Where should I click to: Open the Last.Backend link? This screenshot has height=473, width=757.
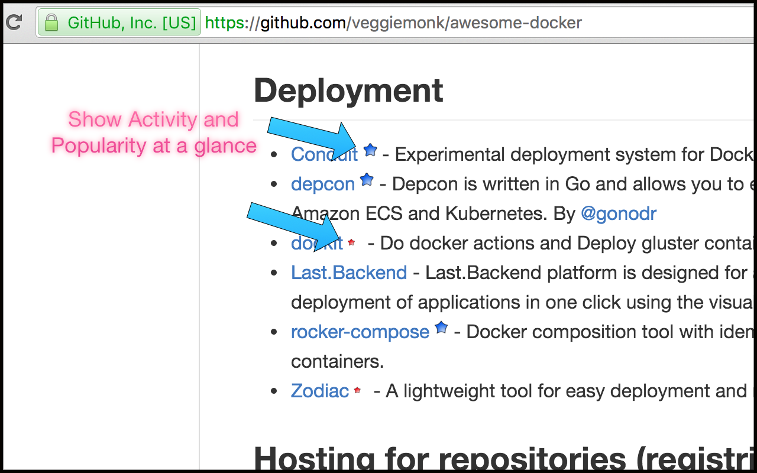349,273
